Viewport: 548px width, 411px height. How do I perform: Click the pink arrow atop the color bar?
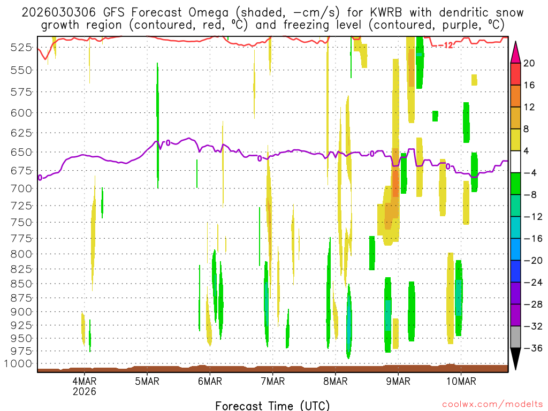(x=515, y=52)
